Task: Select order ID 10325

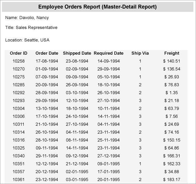Action: [x=19, y=148]
